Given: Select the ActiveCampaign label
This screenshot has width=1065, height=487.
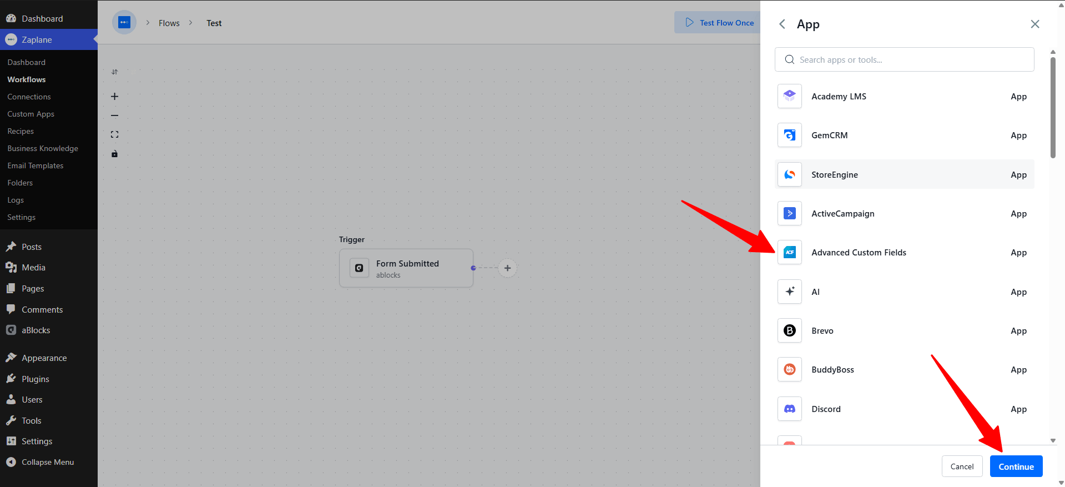Looking at the screenshot, I should (842, 213).
